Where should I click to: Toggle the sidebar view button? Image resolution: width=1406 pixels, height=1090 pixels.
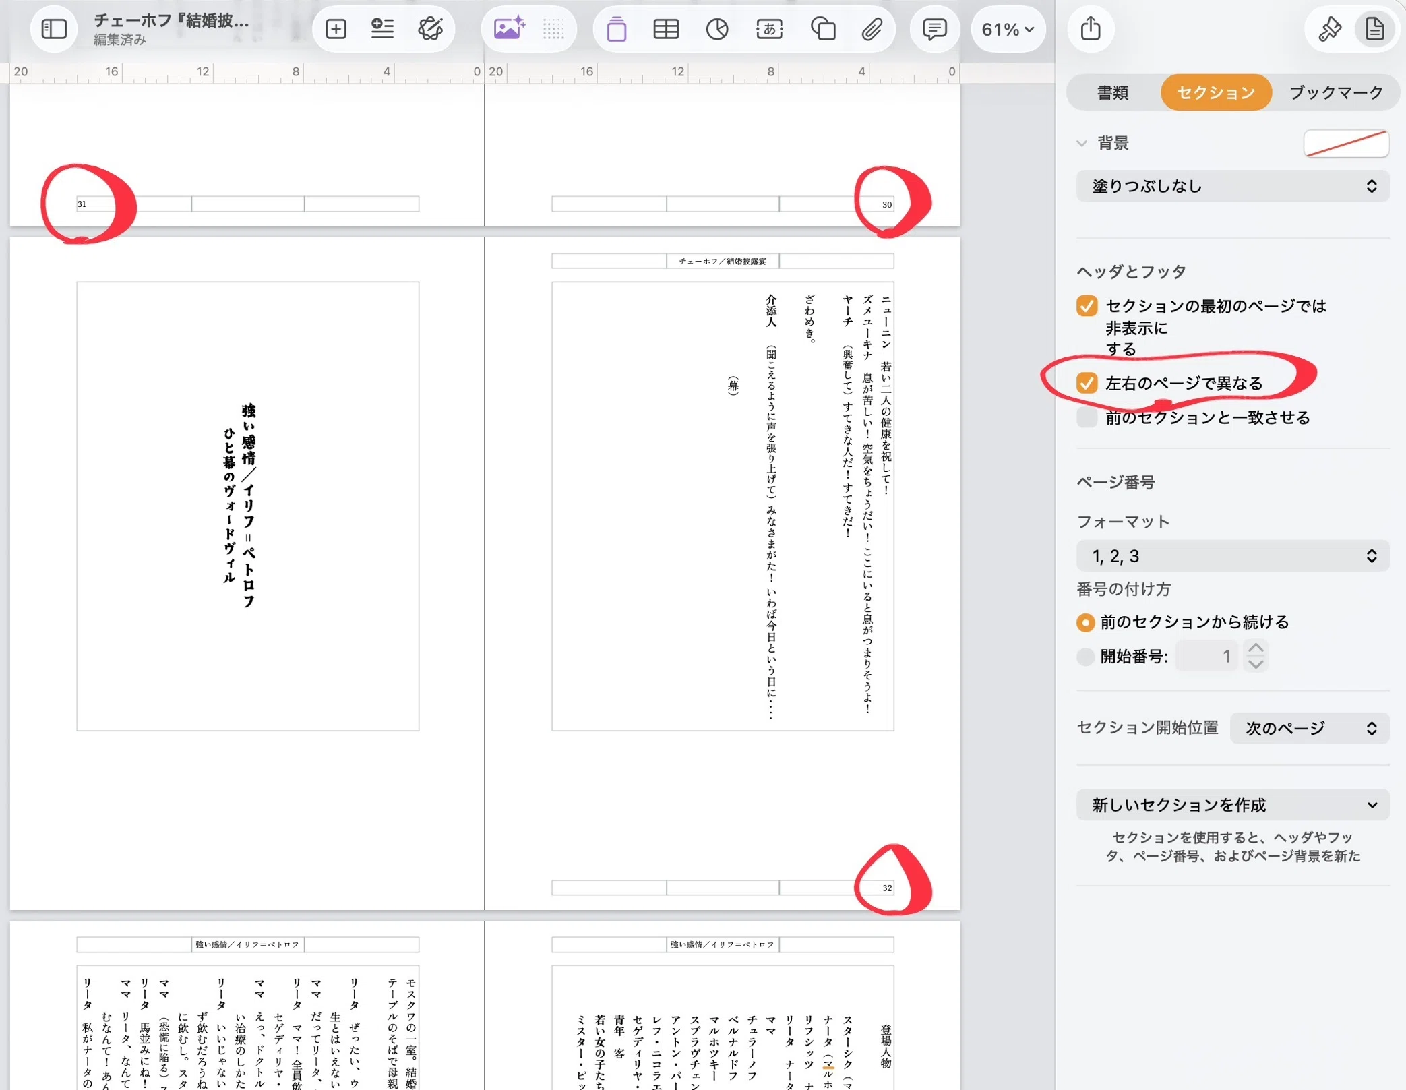[54, 29]
